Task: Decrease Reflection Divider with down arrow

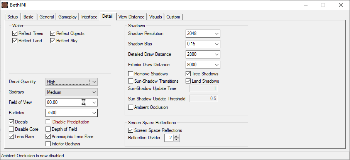Action: coord(176,140)
